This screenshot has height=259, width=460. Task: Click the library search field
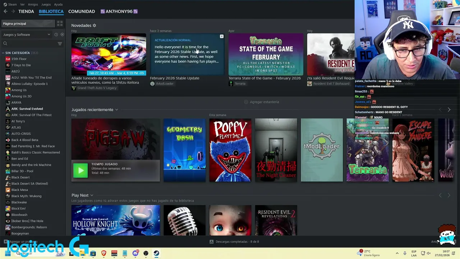32,44
